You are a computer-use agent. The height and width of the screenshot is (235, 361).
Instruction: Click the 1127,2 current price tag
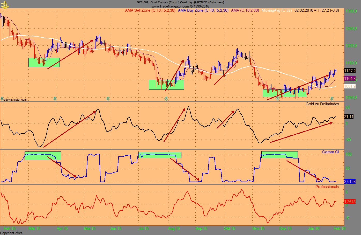[350, 71]
